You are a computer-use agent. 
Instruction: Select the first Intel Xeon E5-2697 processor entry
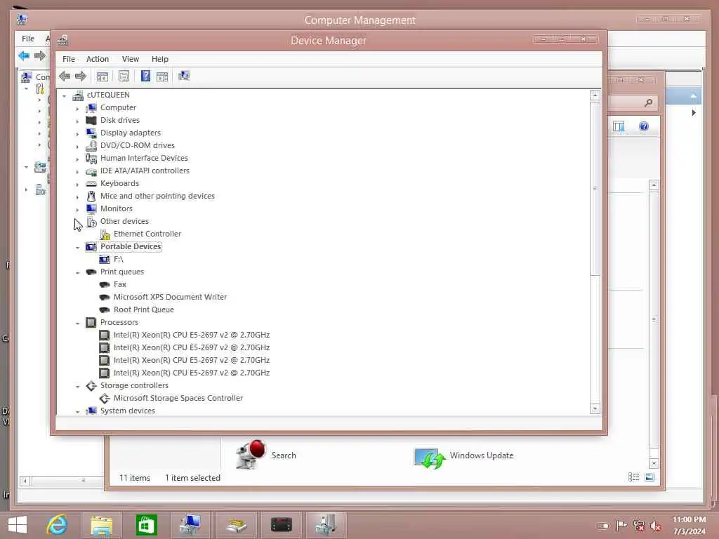[x=191, y=335]
